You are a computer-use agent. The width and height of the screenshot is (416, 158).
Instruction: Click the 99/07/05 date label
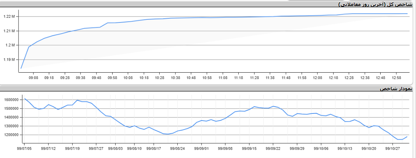[x=24, y=148]
